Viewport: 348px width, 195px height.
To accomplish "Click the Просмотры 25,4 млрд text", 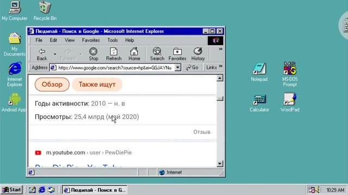I will 87,117.
